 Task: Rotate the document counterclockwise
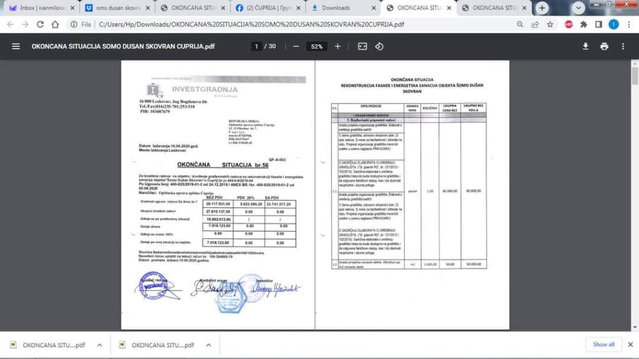pos(379,47)
